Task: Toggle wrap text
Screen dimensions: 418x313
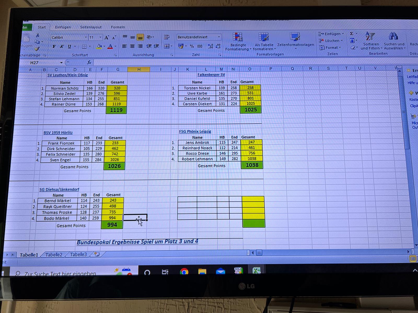Action: pyautogui.click(x=167, y=37)
